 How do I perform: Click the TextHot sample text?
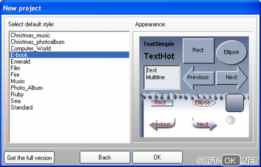click(159, 56)
